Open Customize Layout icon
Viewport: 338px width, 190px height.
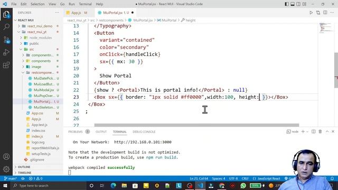click(304, 4)
